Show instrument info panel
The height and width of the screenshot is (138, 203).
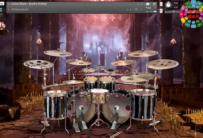pyautogui.click(x=154, y=4)
